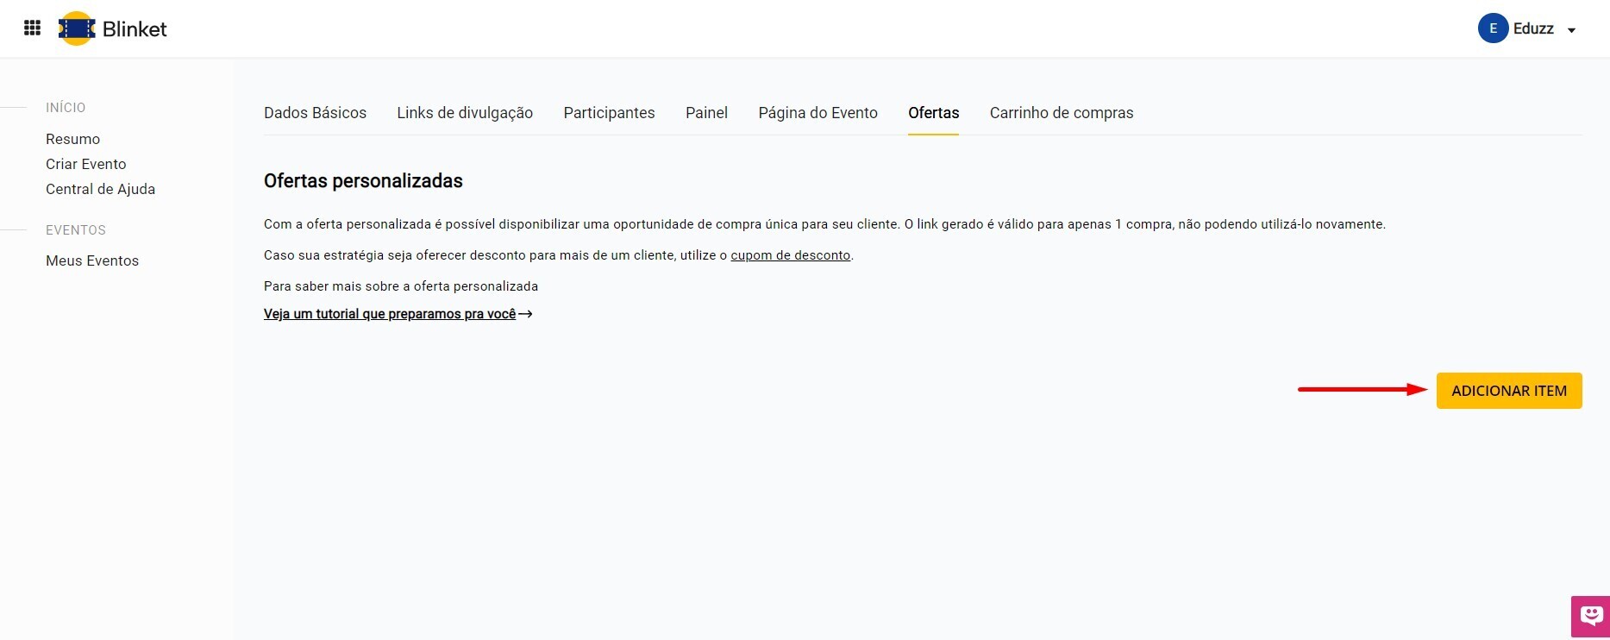Image resolution: width=1610 pixels, height=640 pixels.
Task: Click the Blinket logo icon
Action: coord(77,28)
